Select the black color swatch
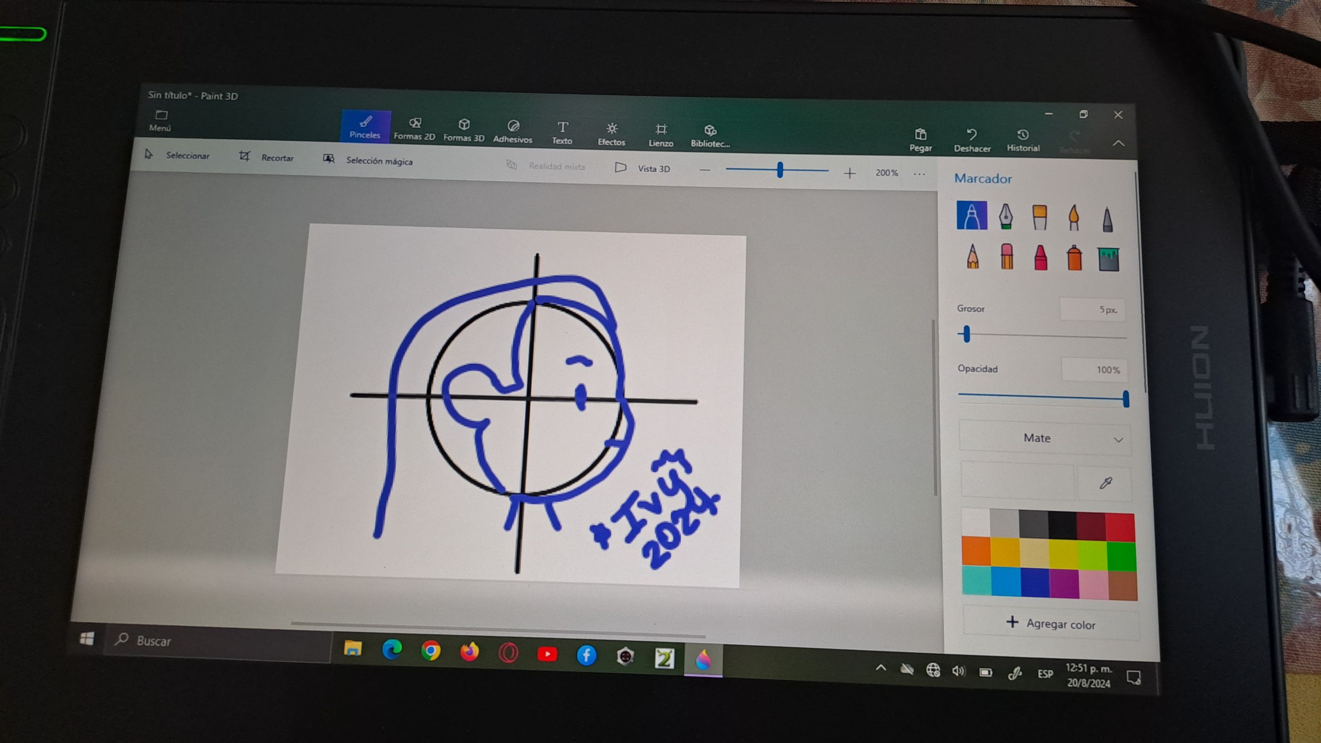The width and height of the screenshot is (1321, 743). pyautogui.click(x=1063, y=525)
